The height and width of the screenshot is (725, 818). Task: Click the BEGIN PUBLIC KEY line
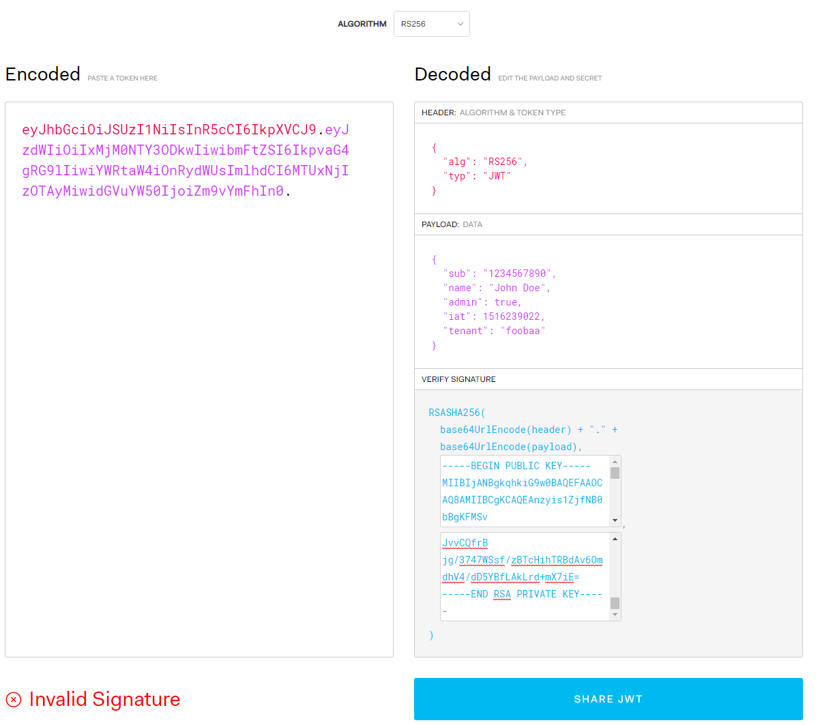point(516,466)
